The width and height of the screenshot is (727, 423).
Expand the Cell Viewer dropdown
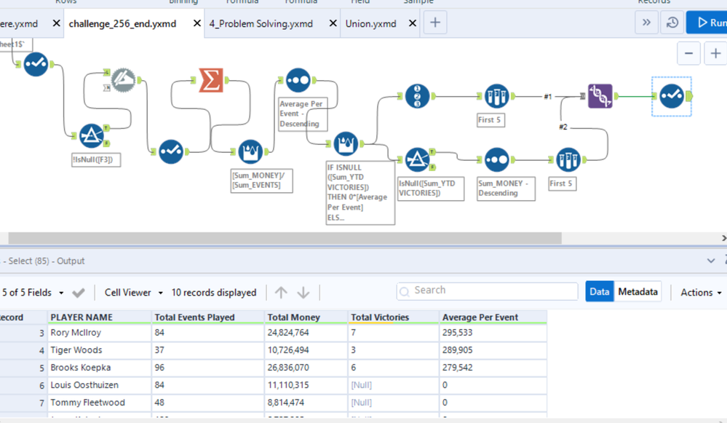click(133, 293)
